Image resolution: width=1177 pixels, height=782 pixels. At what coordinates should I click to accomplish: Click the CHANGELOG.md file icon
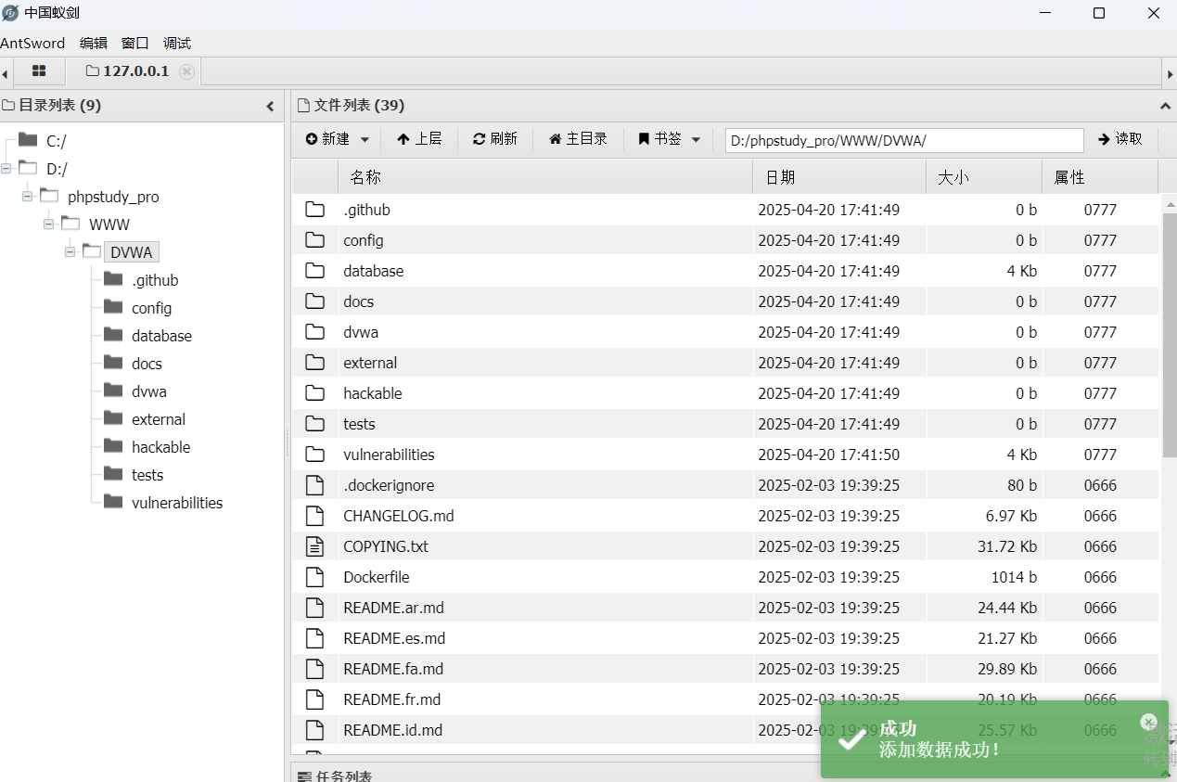point(315,516)
